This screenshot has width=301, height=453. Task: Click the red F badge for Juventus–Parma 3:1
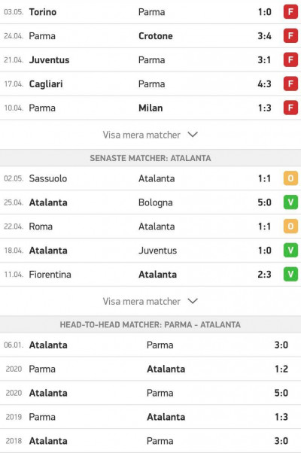coord(290,59)
